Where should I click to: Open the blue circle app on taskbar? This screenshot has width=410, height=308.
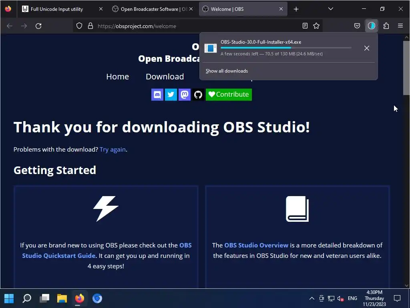click(97, 298)
